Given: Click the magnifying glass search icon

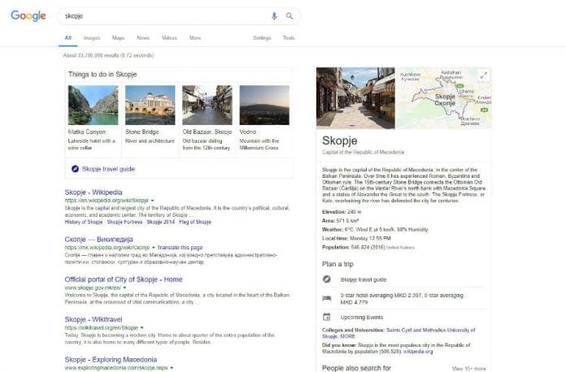Looking at the screenshot, I should pyautogui.click(x=289, y=15).
